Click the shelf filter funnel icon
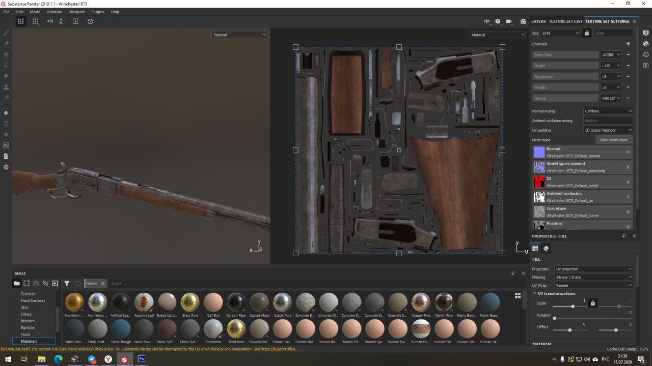The image size is (652, 366). pyautogui.click(x=67, y=283)
